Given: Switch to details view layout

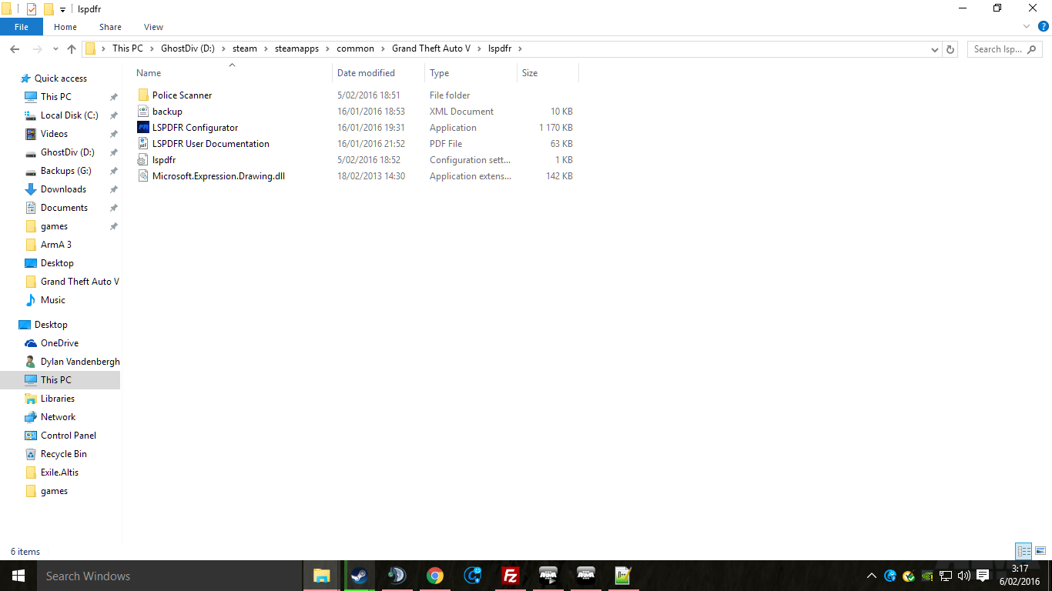Looking at the screenshot, I should [1024, 551].
